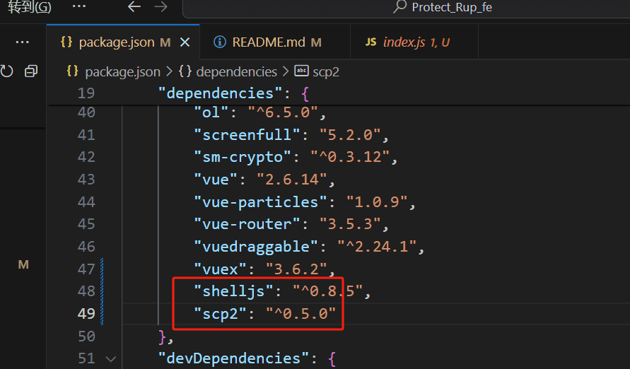Image resolution: width=630 pixels, height=369 pixels.
Task: Open the 转到(G) menu
Action: 30,7
